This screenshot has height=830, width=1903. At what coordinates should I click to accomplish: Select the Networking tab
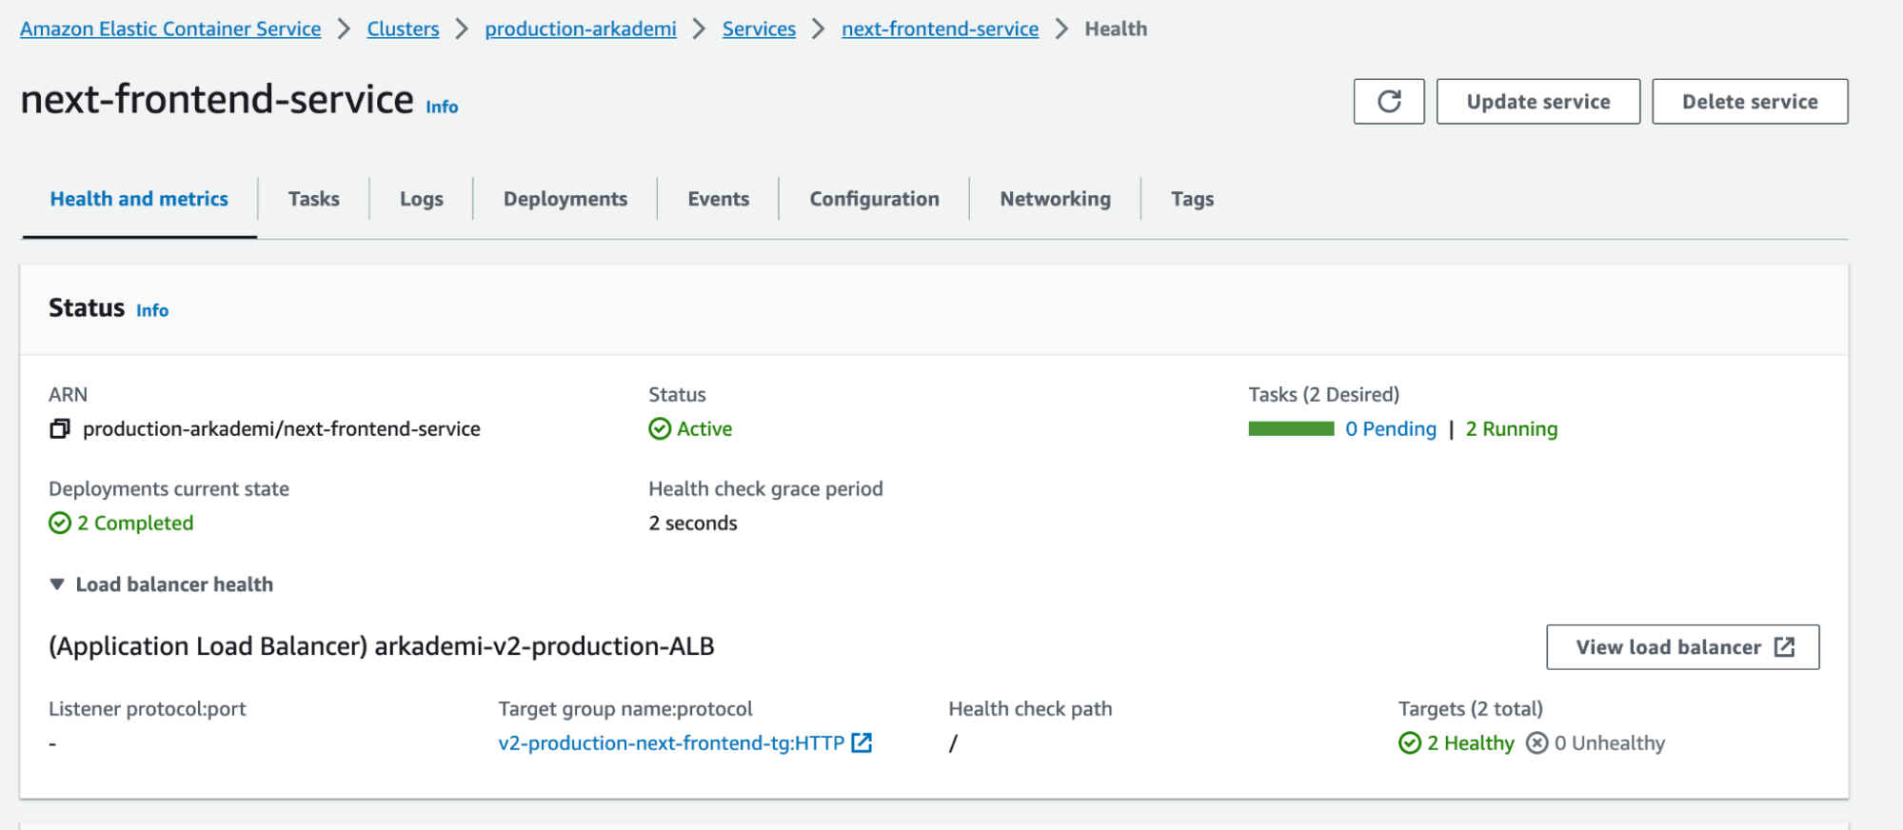tap(1055, 199)
